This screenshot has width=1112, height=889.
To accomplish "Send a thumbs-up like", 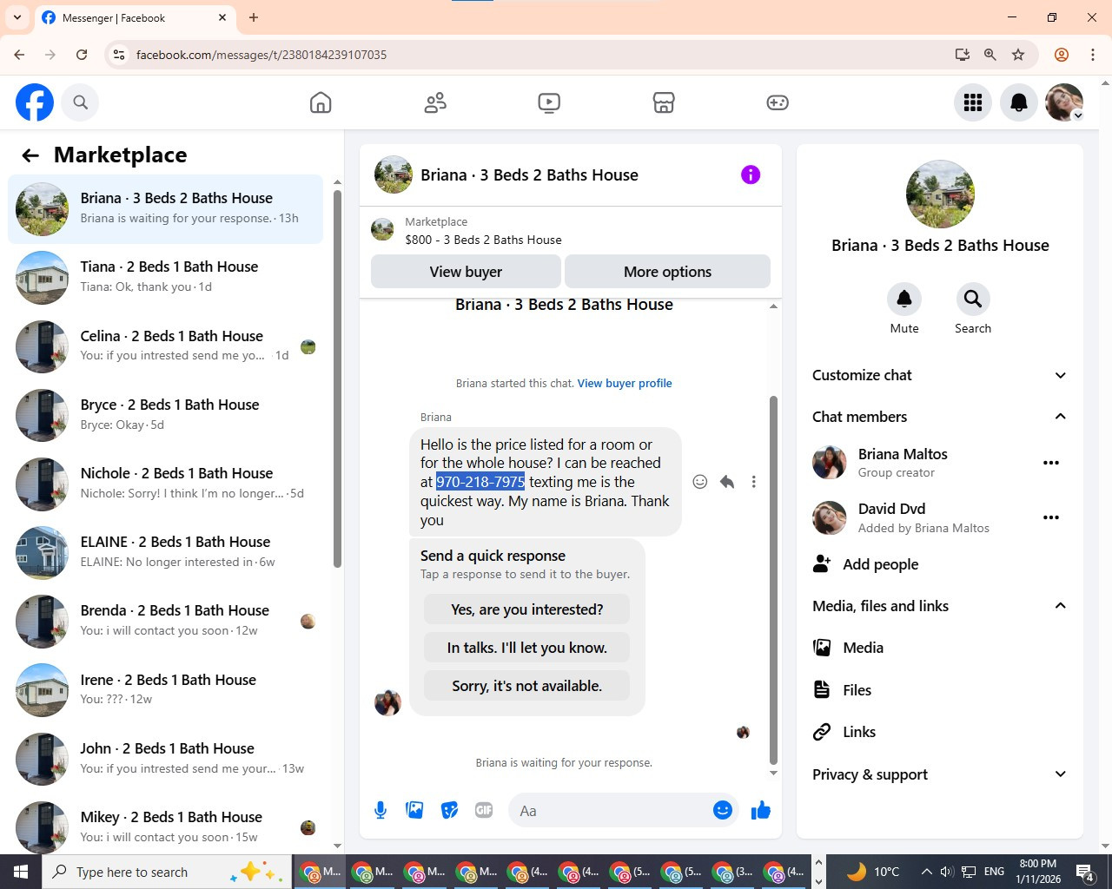I will [x=761, y=810].
